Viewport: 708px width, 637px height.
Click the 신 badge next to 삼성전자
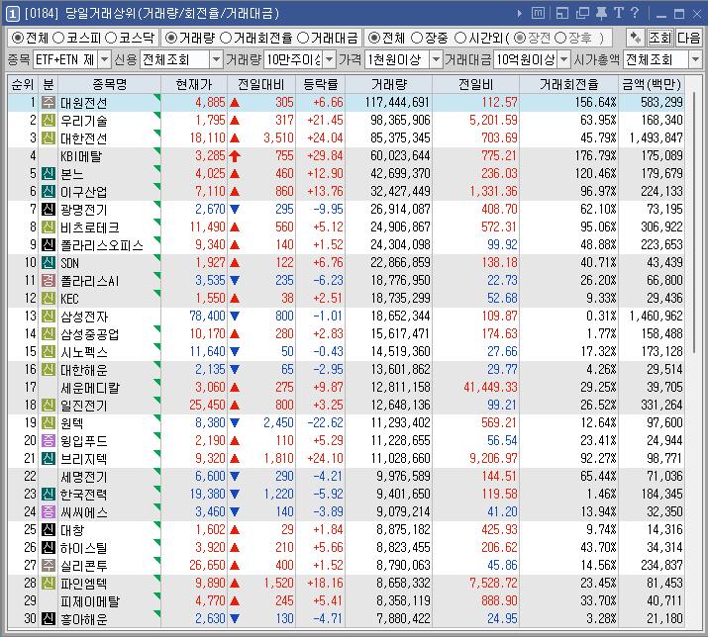pyautogui.click(x=49, y=316)
